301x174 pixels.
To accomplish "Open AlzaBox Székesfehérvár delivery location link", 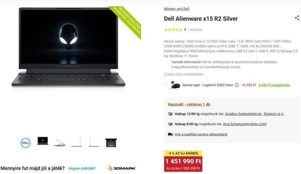I will click(x=255, y=114).
